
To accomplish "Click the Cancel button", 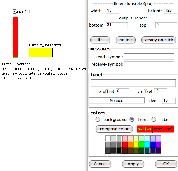I will point(100,164).
